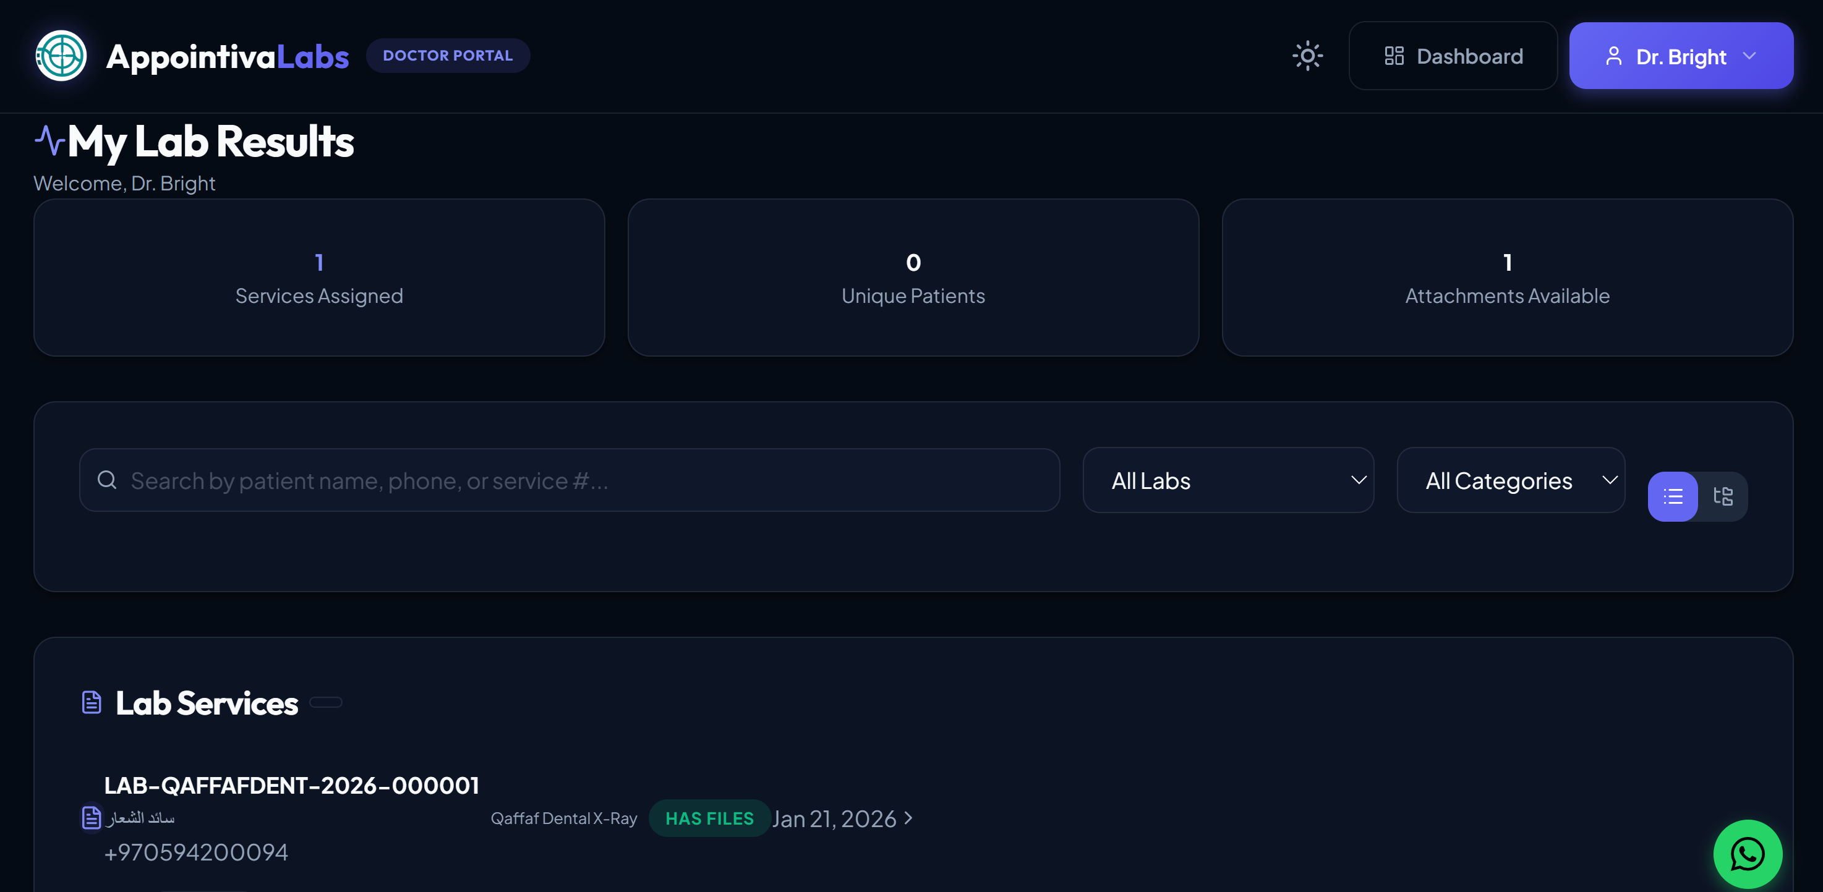The image size is (1823, 892).
Task: Open the Dr. Bright account dropdown
Action: pos(1681,56)
